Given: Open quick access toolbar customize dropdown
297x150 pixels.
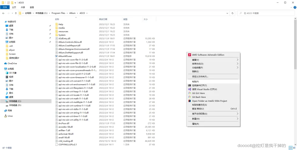Looking at the screenshot, I should 15,3.
